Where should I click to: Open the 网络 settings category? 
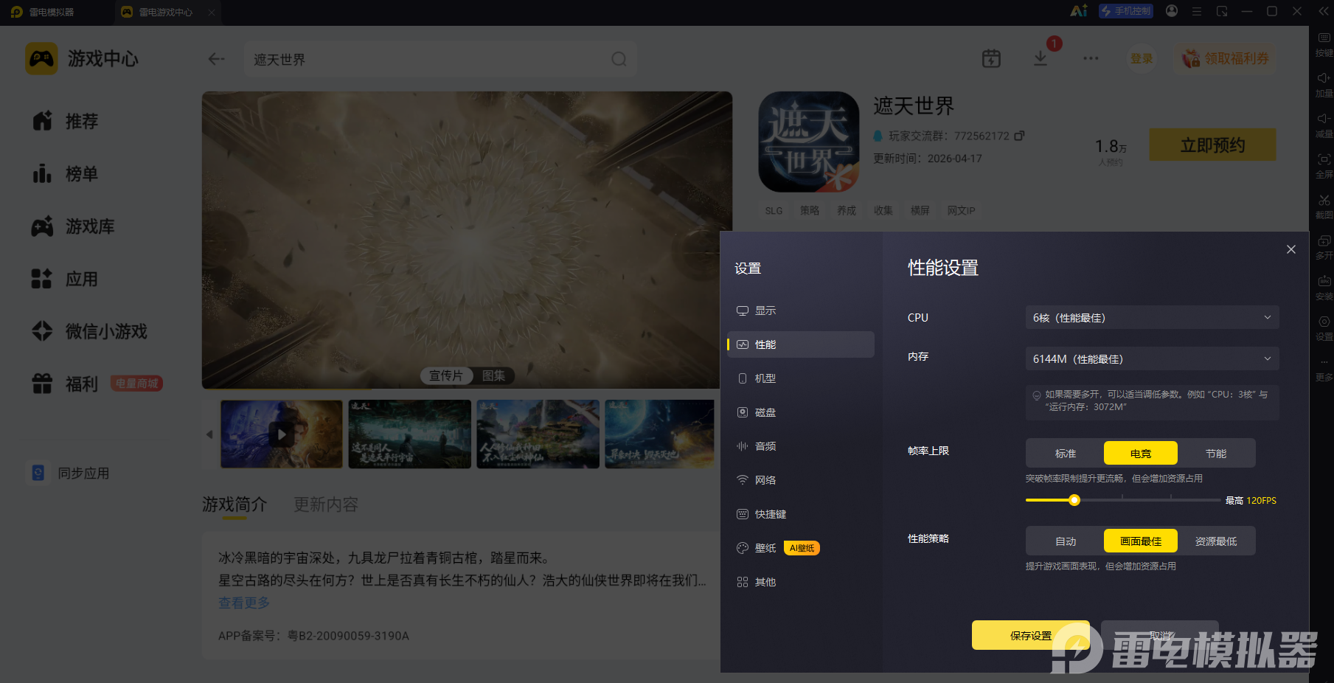point(801,480)
